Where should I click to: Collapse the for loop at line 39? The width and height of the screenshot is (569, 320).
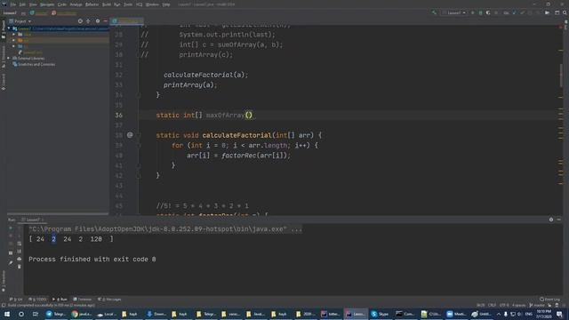[x=139, y=145]
